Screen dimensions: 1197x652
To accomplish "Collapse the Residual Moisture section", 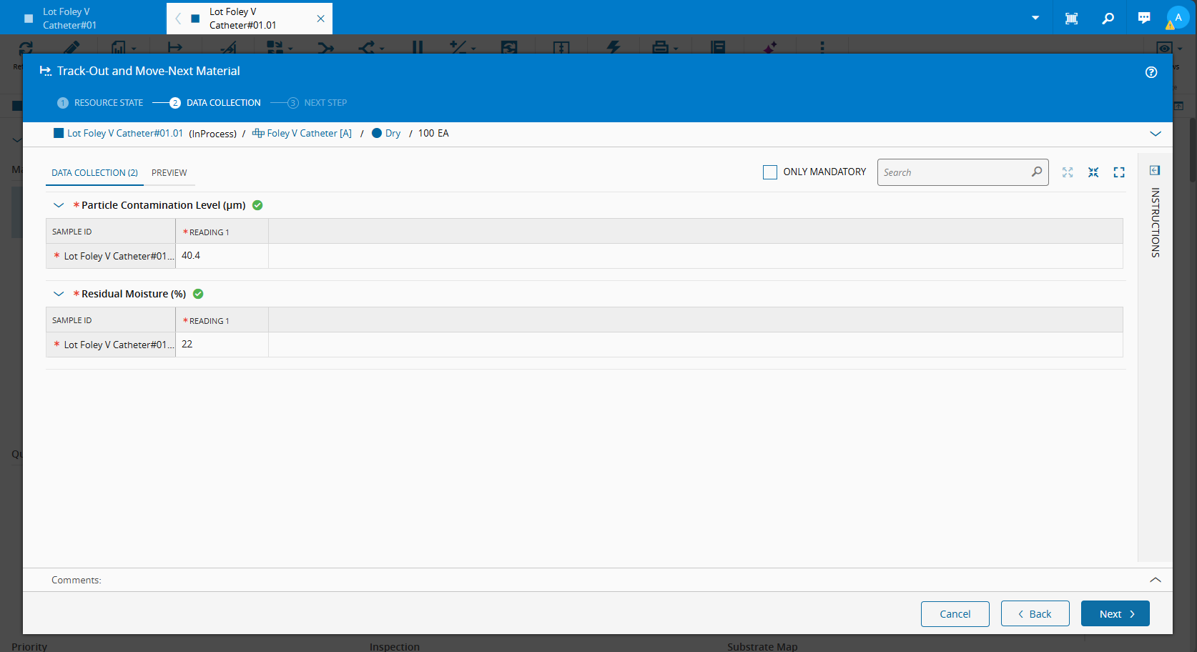I will click(59, 294).
